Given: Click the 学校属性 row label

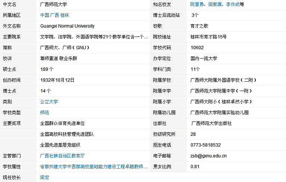Looking at the screenshot, I should pyautogui.click(x=12, y=166).
